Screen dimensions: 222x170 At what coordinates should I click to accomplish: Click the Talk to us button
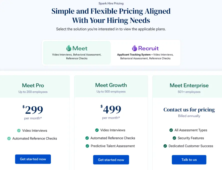pos(189,160)
